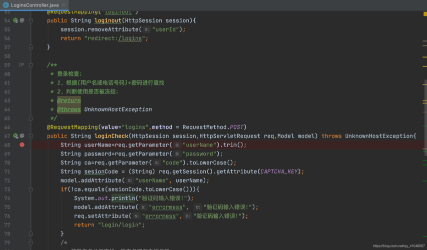
Task: Collapse the loginCheck method at line 67
Action: click(31, 136)
